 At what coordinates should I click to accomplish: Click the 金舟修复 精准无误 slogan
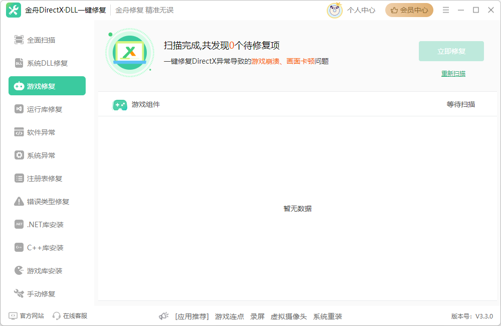pos(144,10)
